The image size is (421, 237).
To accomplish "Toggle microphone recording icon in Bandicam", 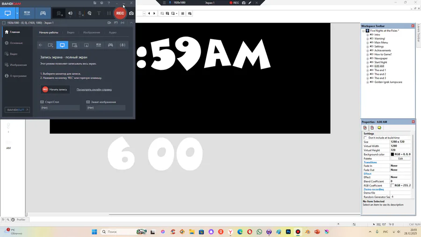I will coord(80,13).
